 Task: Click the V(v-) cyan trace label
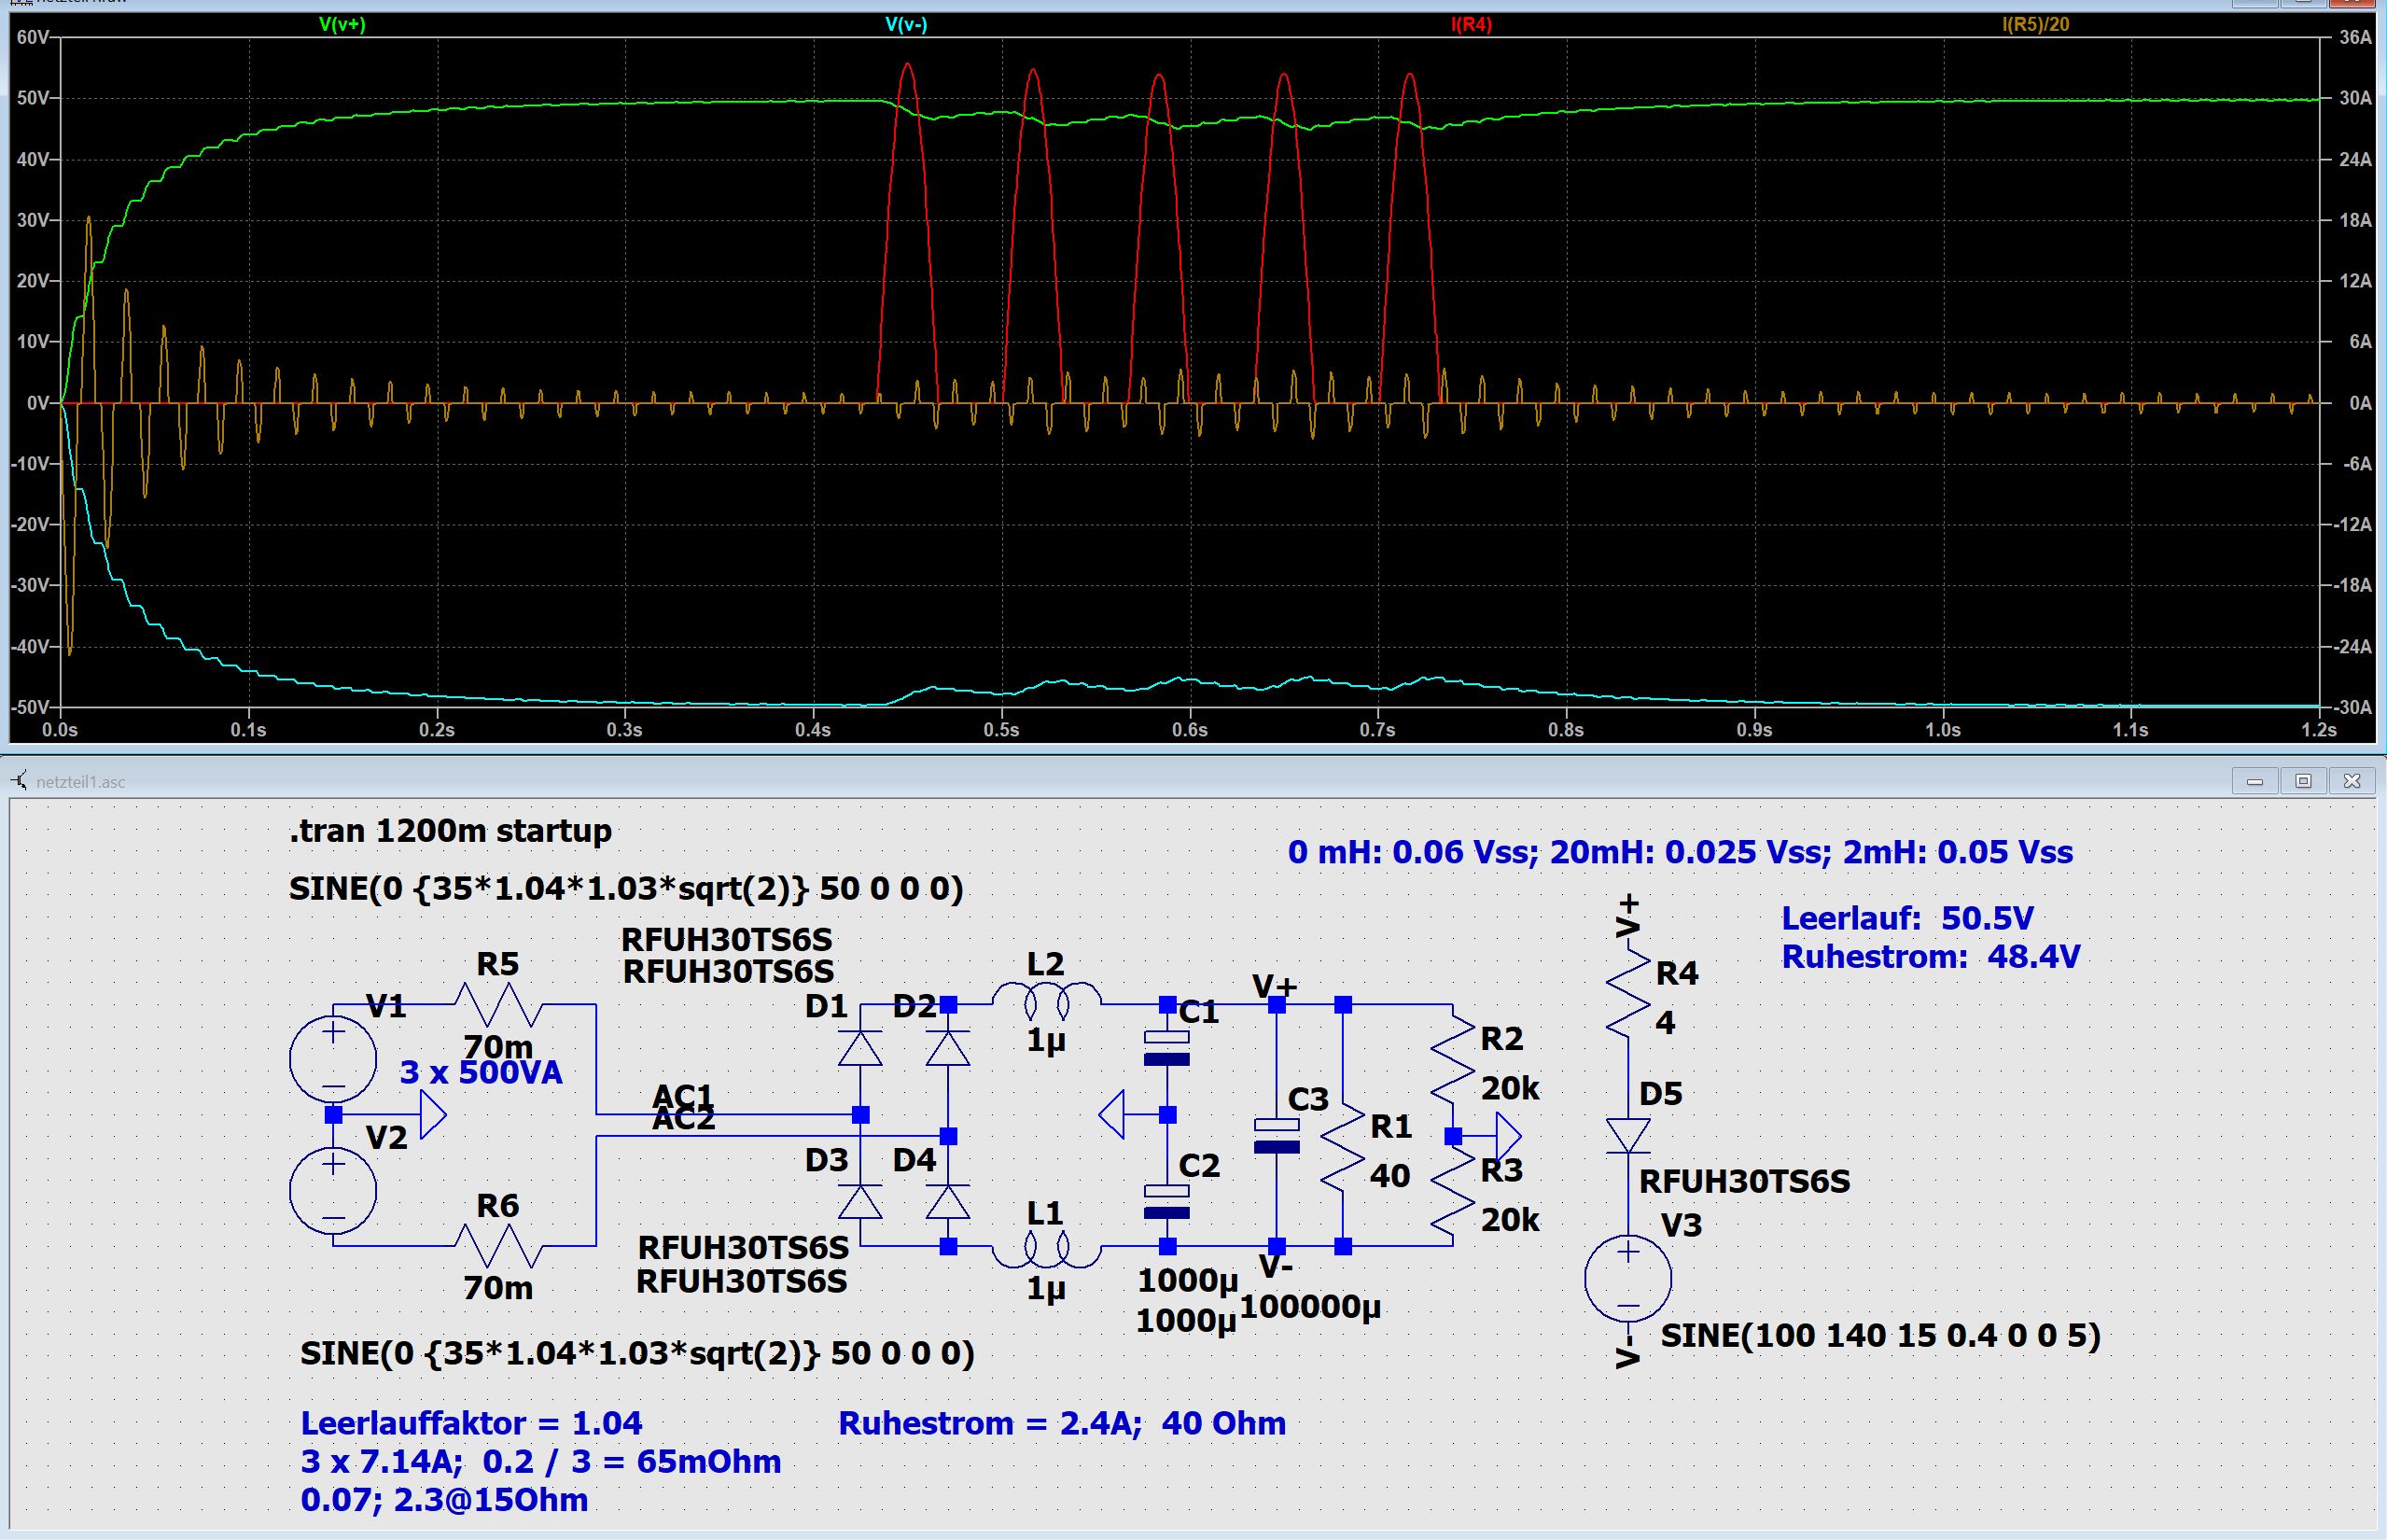[905, 24]
